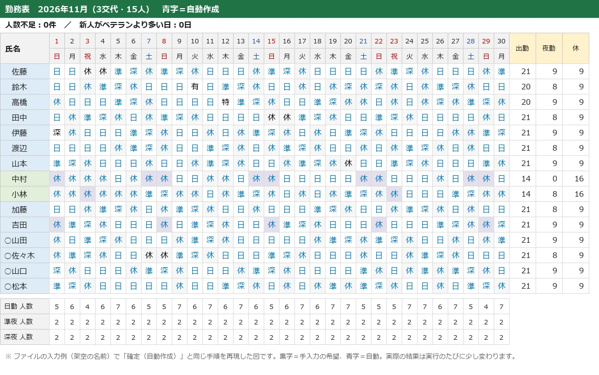This screenshot has width=599, height=375.
Task: Select the name cell ○松本
Action: point(25,286)
